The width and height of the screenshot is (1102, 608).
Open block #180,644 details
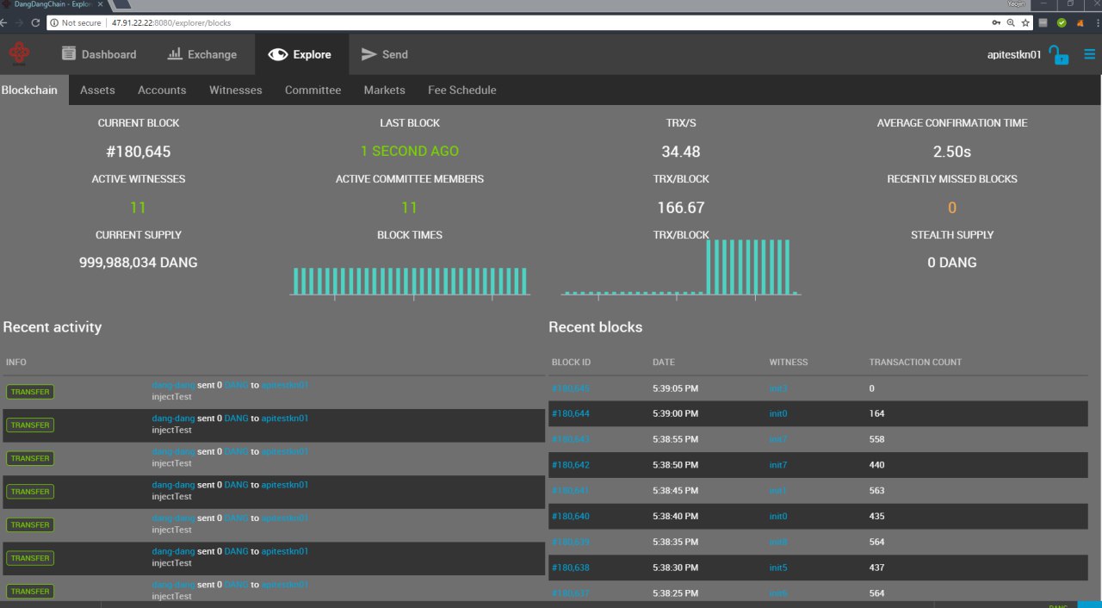570,414
